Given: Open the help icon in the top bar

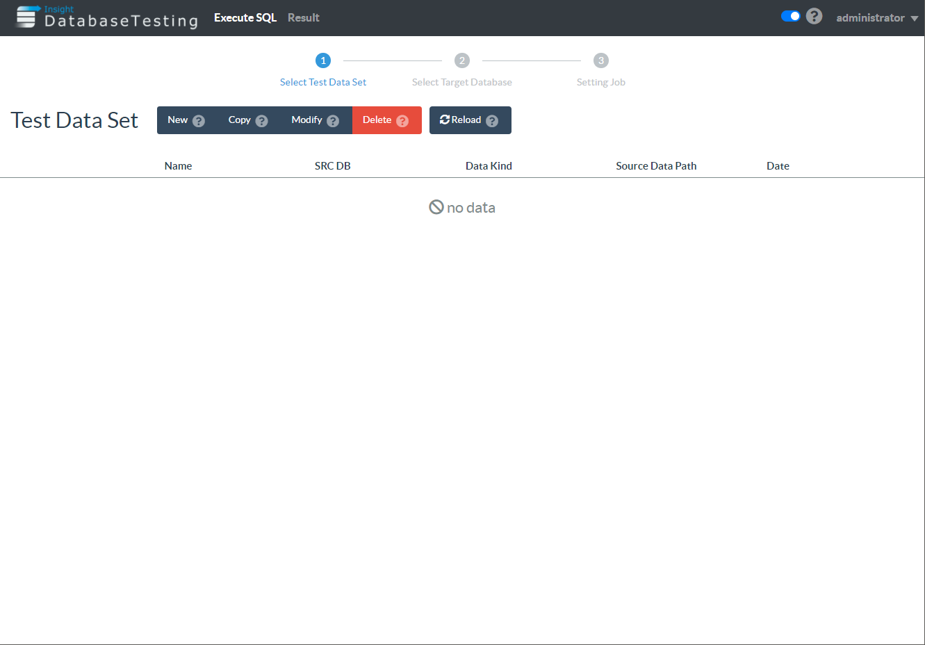Looking at the screenshot, I should pyautogui.click(x=814, y=16).
